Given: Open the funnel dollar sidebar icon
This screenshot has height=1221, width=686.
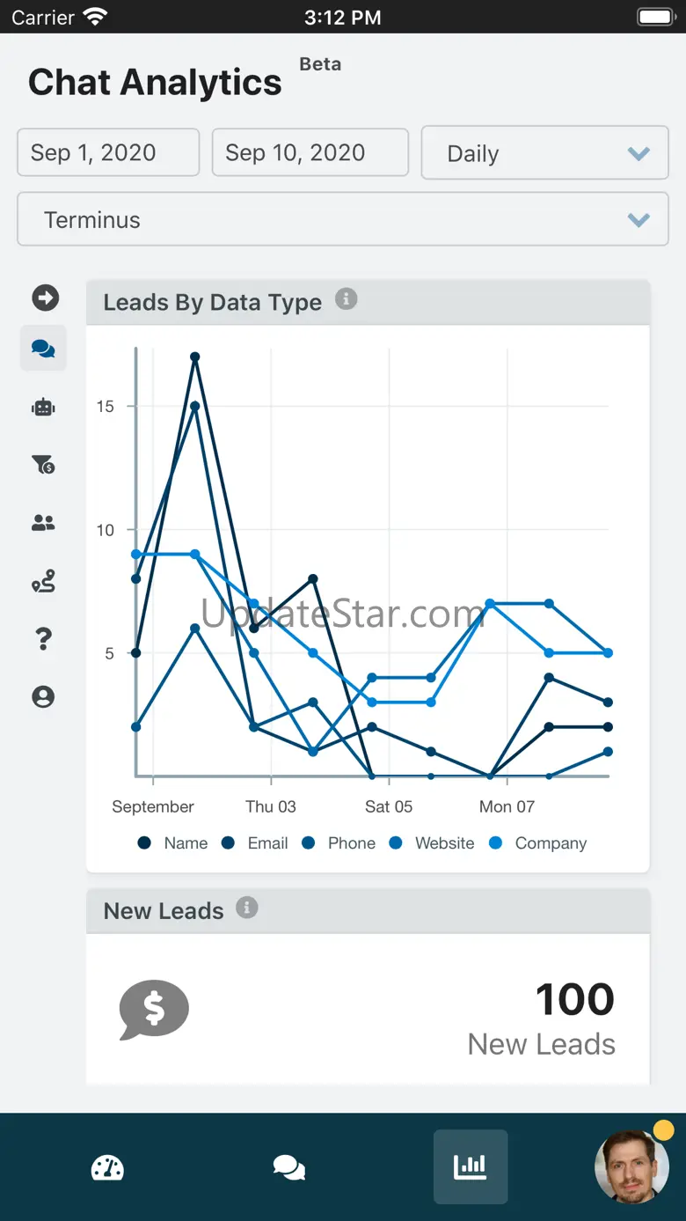Looking at the screenshot, I should tap(43, 464).
